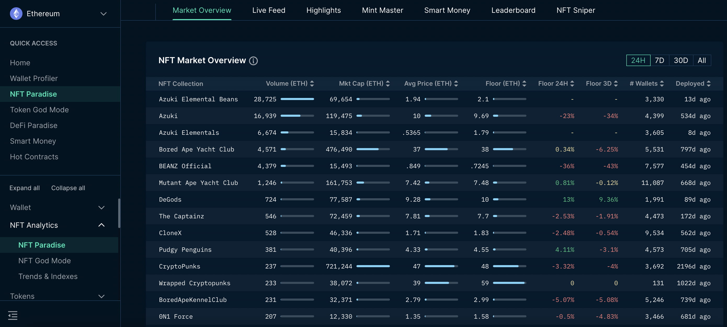Sort by the Volume (ETH) column arrows

click(x=312, y=83)
